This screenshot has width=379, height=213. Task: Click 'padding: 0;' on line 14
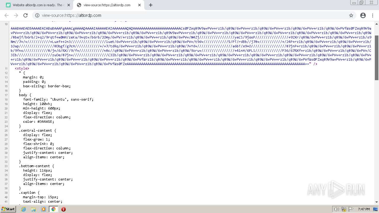point(34,82)
